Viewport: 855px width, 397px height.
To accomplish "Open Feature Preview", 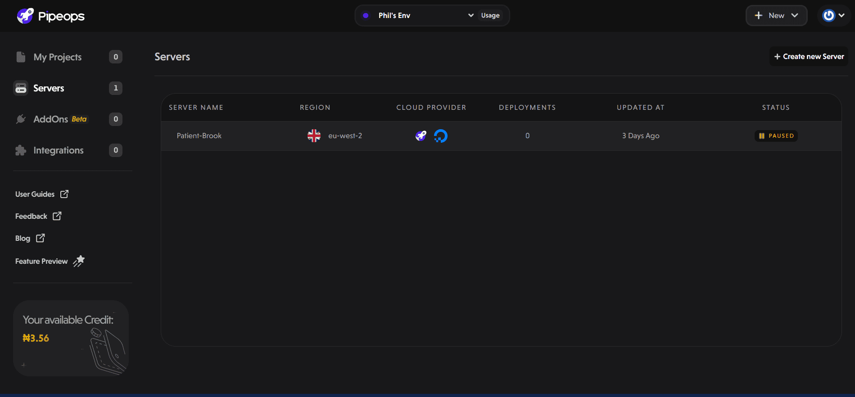I will click(x=41, y=261).
